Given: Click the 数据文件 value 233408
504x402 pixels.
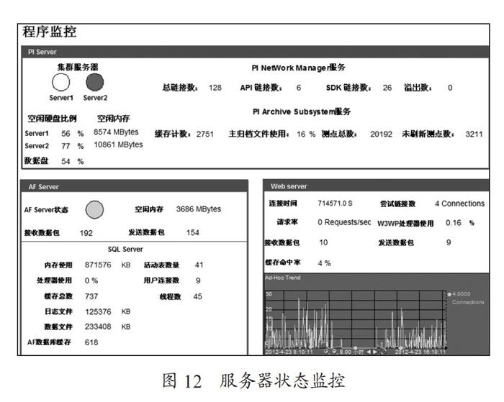Looking at the screenshot, I should tap(98, 327).
